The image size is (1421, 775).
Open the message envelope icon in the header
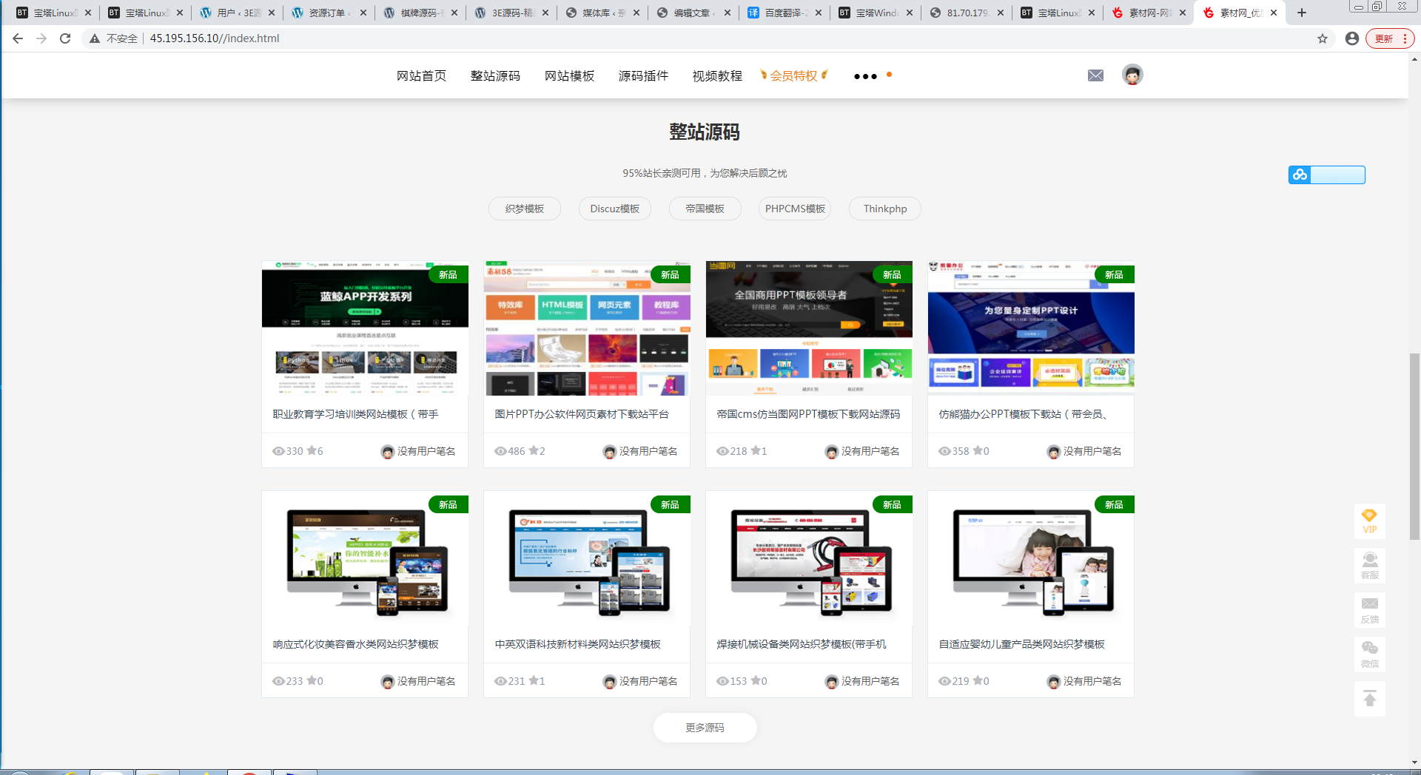1095,75
